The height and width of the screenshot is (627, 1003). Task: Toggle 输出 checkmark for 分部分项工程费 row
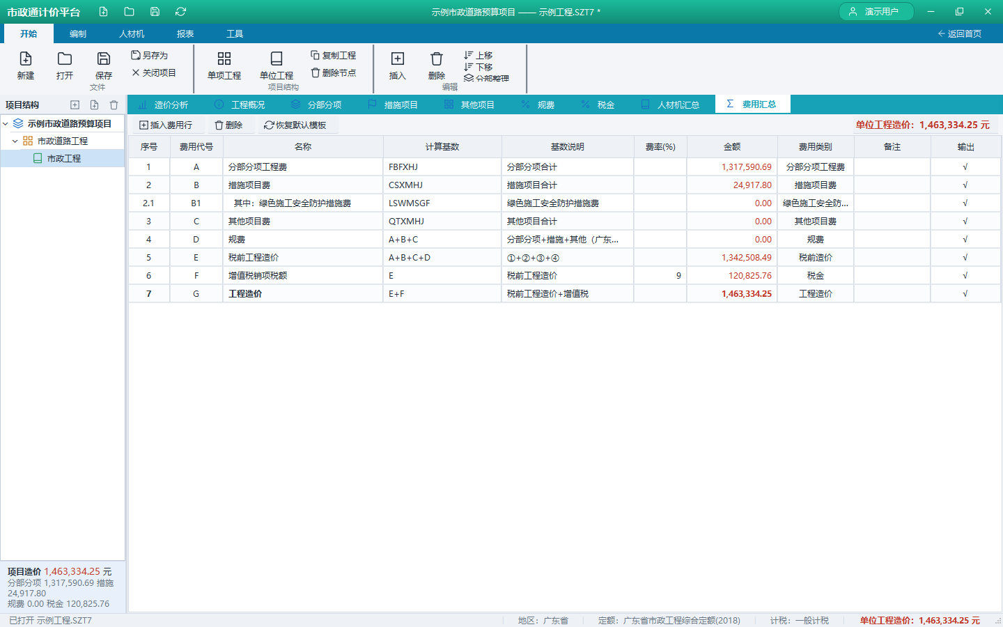coord(965,167)
